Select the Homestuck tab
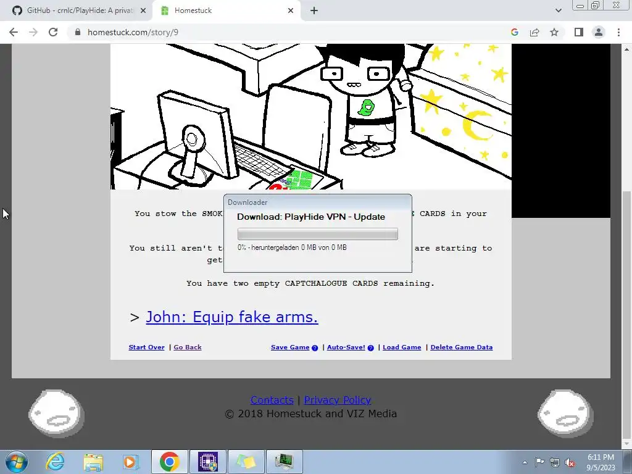 (x=226, y=10)
